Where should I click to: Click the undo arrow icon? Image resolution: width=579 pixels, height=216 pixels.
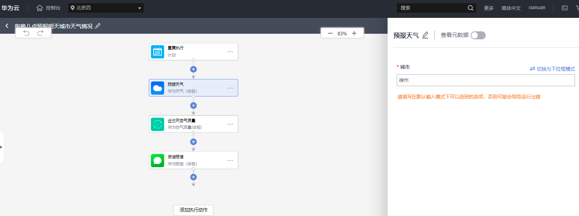[26, 33]
